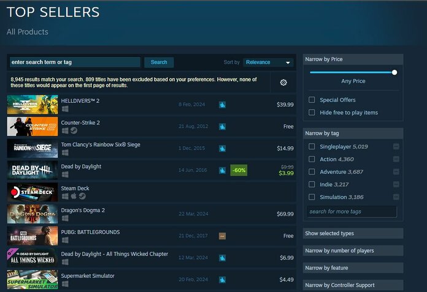Click the -60% discount badge on Dead by Daylight

[x=239, y=170]
